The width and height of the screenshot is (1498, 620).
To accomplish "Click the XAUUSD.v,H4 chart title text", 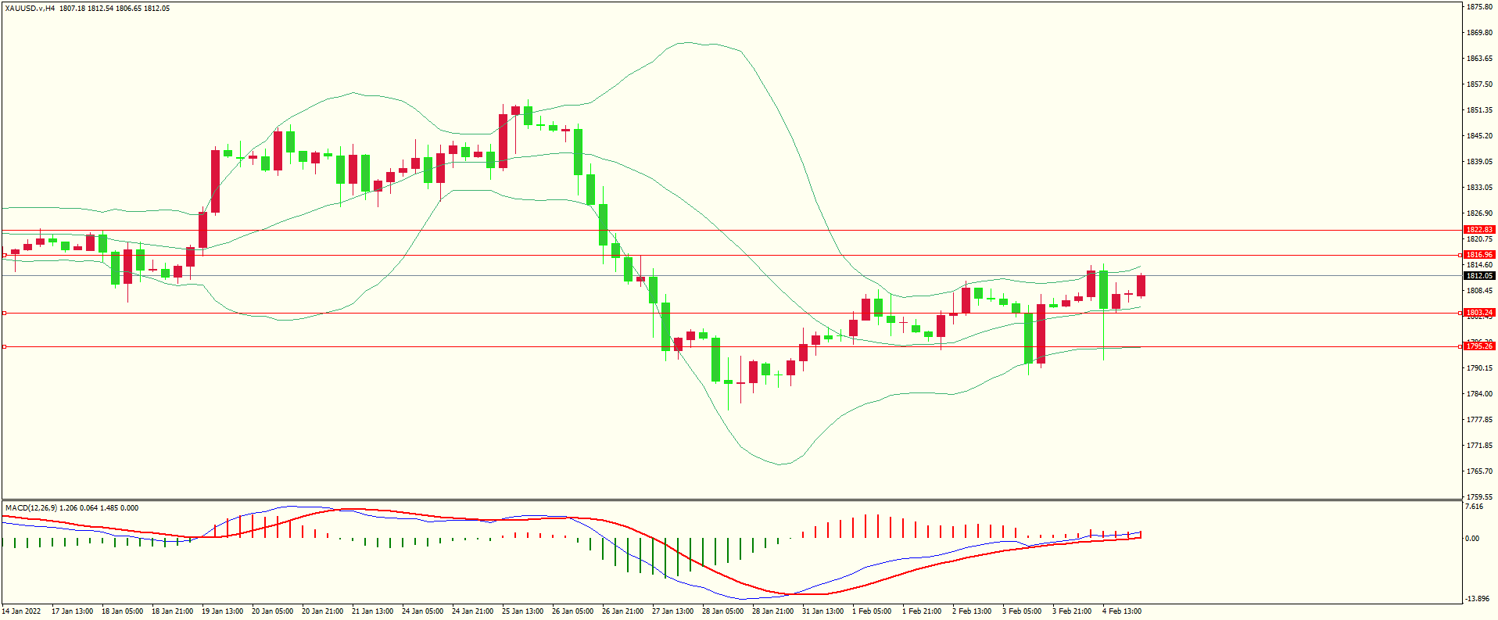I will (x=30, y=9).
